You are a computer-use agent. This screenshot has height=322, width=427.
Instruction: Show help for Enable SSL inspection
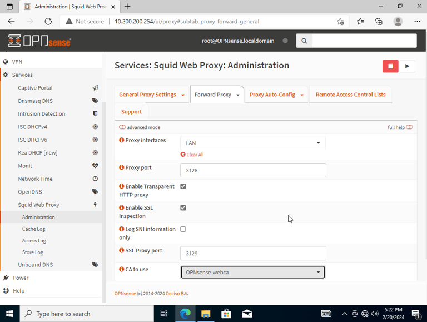(x=121, y=207)
